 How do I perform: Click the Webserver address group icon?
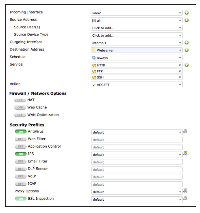pyautogui.click(x=94, y=50)
